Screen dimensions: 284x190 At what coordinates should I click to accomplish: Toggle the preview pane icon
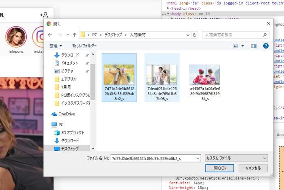click(x=254, y=46)
